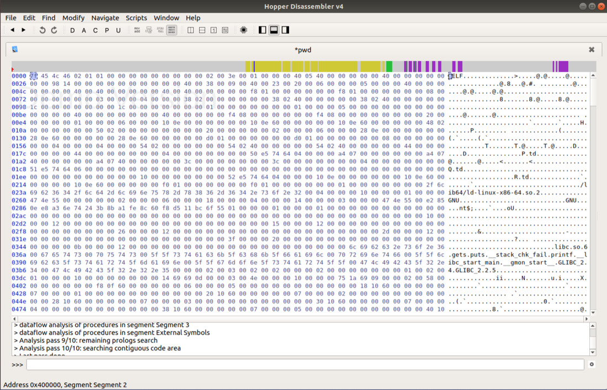Switch to control flow graph view
This screenshot has width=607, height=390.
click(148, 30)
